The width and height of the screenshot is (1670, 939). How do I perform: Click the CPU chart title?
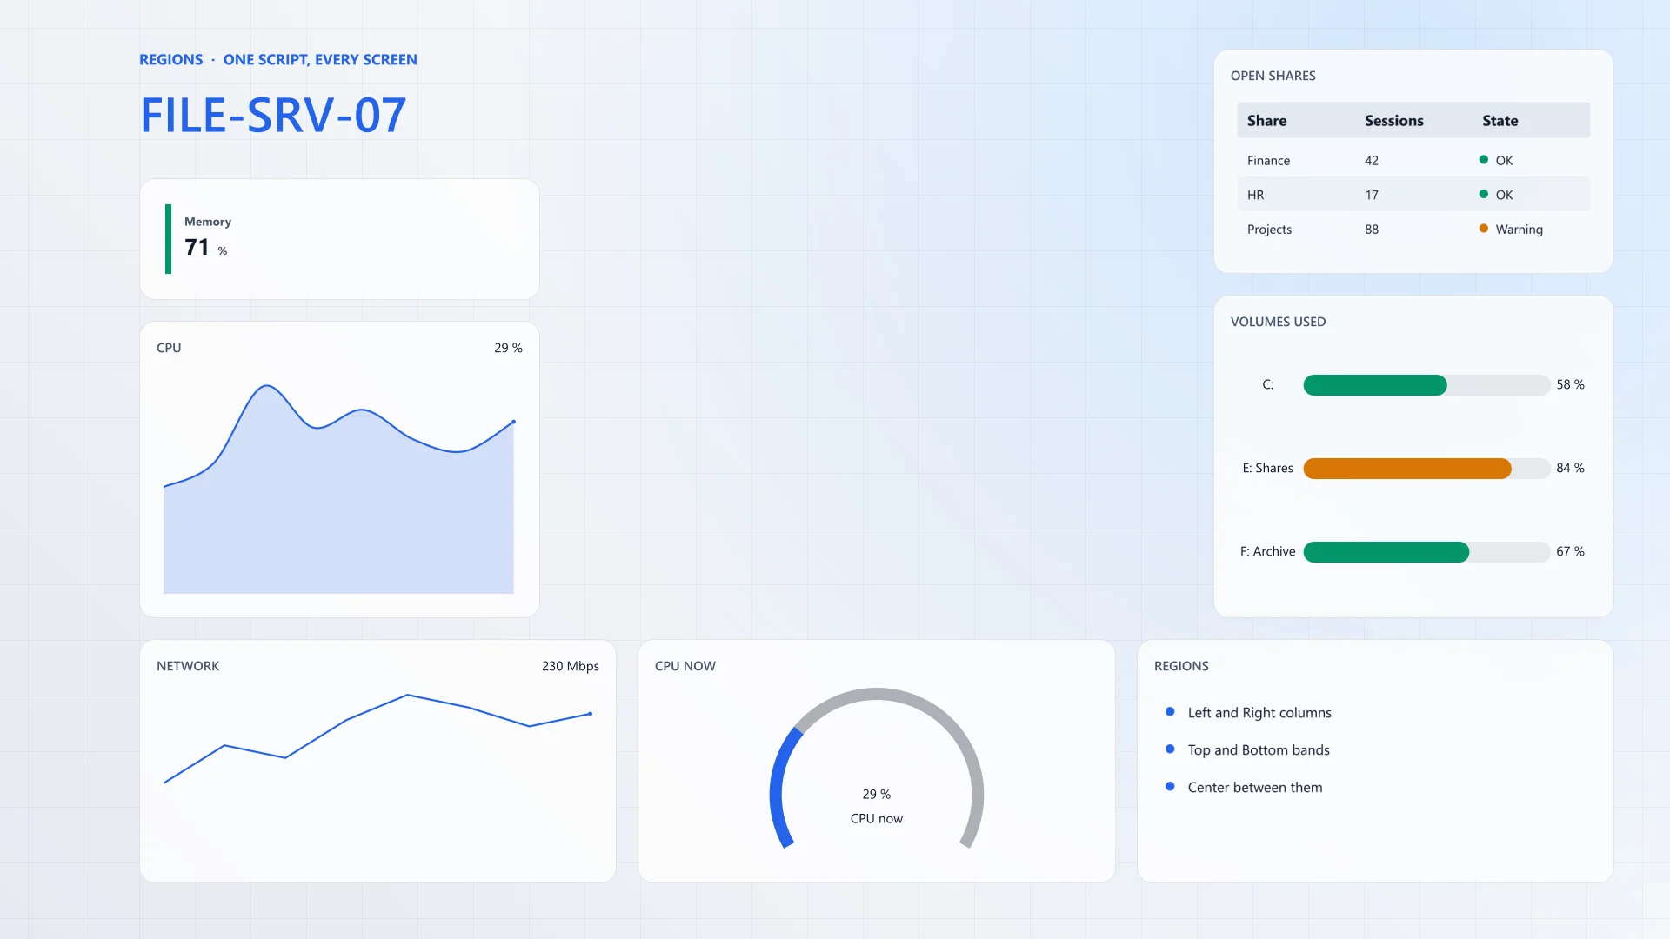click(169, 348)
